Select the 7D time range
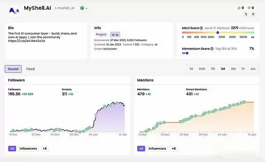 coord(213,69)
